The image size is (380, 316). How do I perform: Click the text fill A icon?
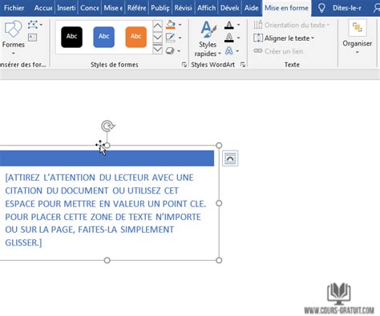tap(229, 25)
